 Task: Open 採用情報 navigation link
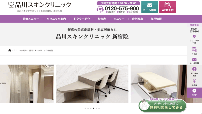(x=156, y=19)
